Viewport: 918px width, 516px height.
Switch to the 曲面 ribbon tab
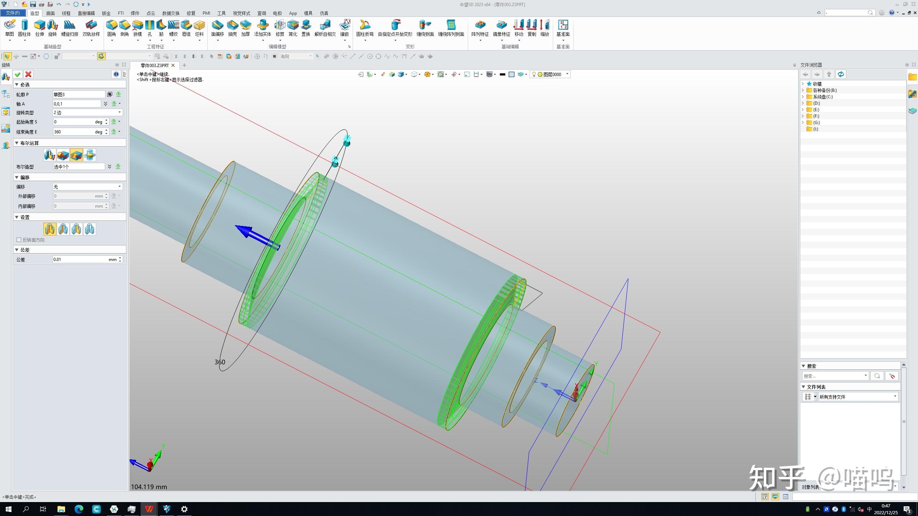[50, 13]
